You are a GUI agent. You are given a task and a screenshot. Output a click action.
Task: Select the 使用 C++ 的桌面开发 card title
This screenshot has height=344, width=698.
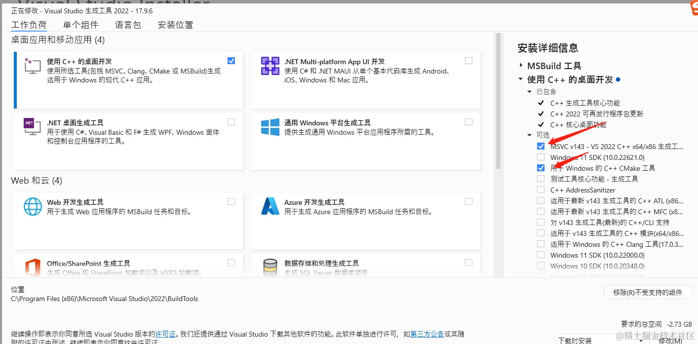pyautogui.click(x=79, y=62)
